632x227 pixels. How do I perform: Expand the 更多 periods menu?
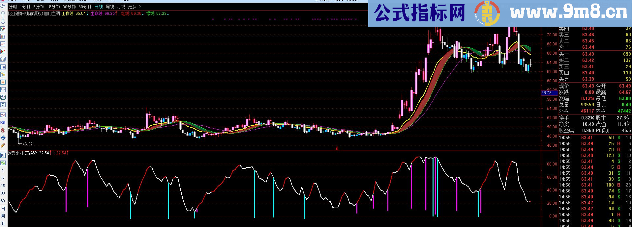(x=134, y=7)
